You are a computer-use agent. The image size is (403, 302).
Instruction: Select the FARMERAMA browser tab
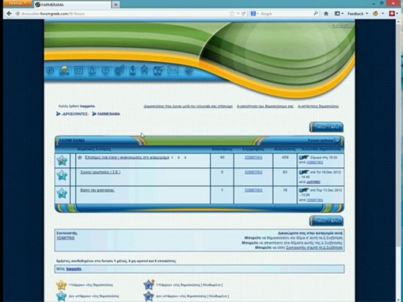pyautogui.click(x=73, y=5)
